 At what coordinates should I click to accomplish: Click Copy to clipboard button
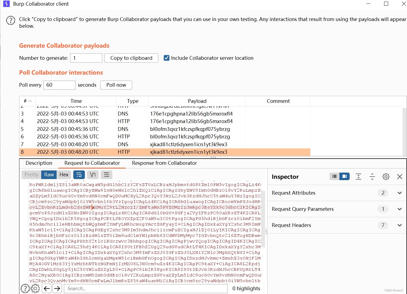[x=131, y=58]
